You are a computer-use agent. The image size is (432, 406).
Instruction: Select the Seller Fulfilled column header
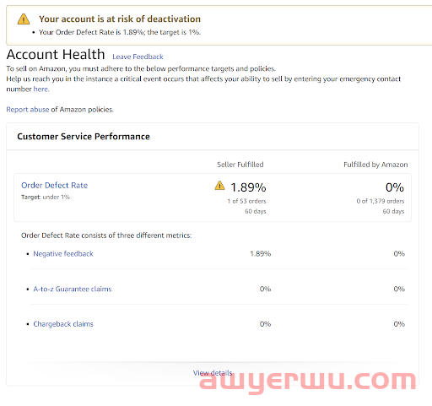[240, 165]
